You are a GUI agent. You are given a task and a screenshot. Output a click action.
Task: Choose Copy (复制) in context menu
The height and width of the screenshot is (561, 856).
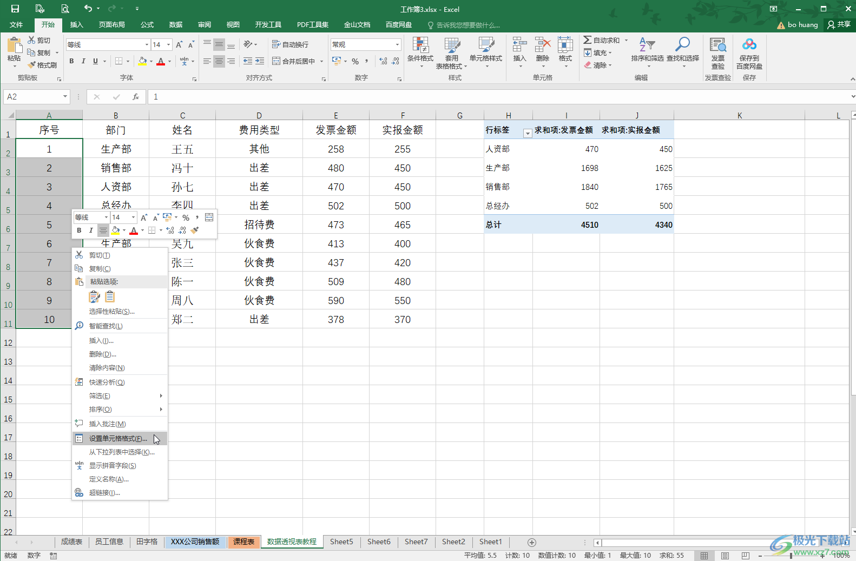click(x=120, y=269)
